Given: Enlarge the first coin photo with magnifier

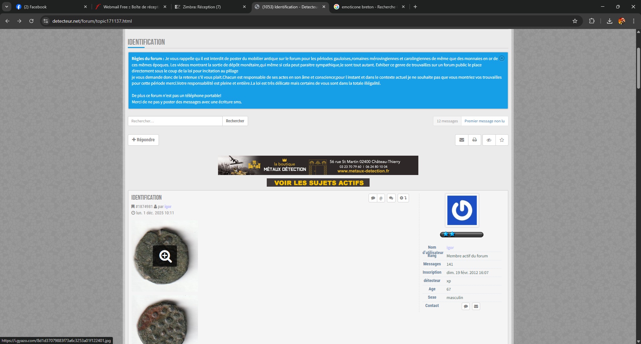Looking at the screenshot, I should (165, 256).
